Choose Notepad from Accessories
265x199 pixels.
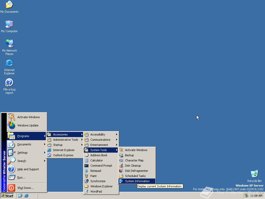click(x=101, y=171)
